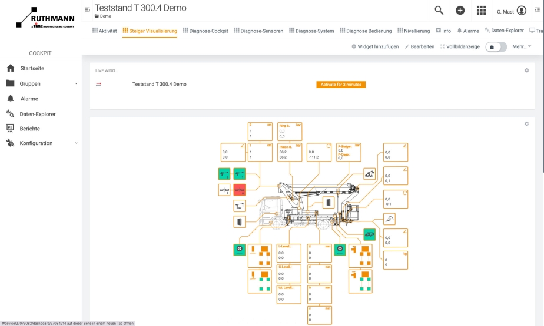The width and height of the screenshot is (544, 326).
Task: Open the application switcher grid icon
Action: 481,11
